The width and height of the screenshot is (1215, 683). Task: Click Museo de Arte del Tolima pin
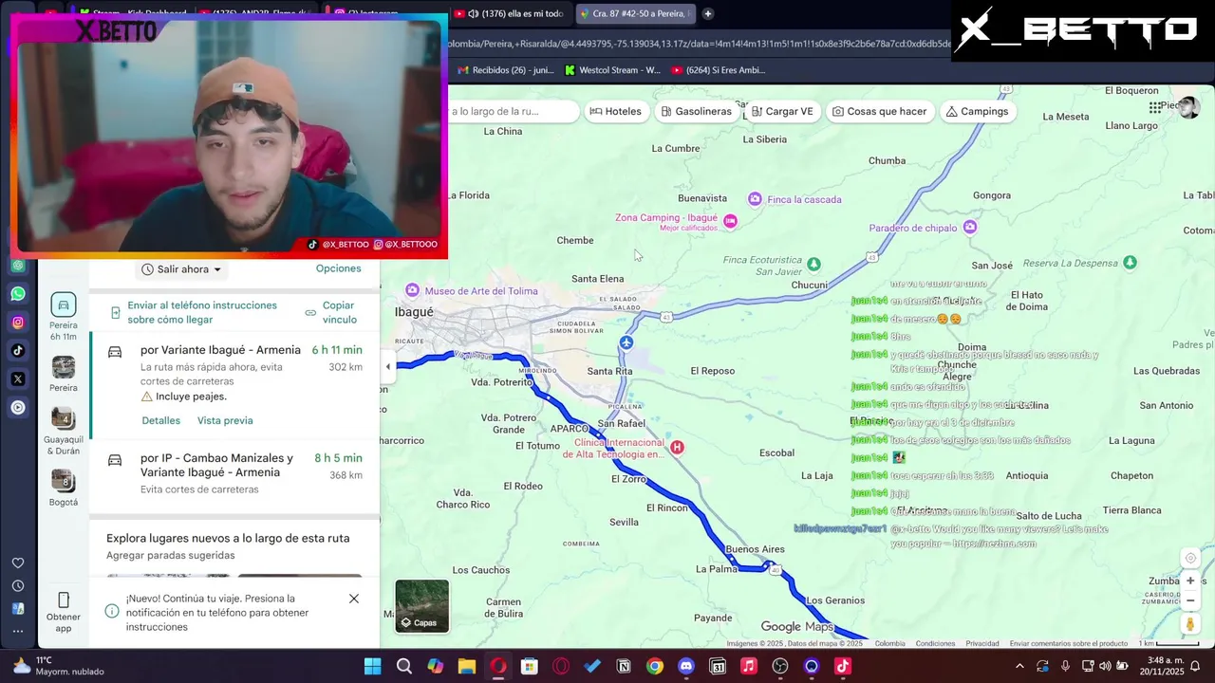[412, 289]
